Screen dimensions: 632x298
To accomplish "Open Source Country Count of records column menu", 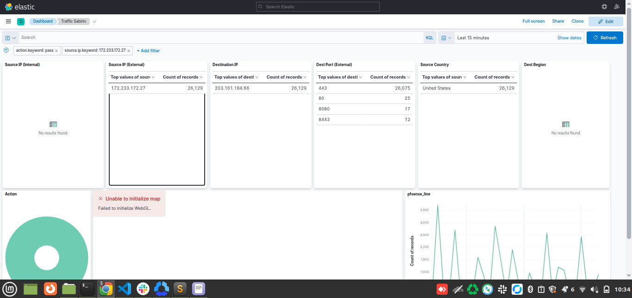I will pyautogui.click(x=494, y=77).
